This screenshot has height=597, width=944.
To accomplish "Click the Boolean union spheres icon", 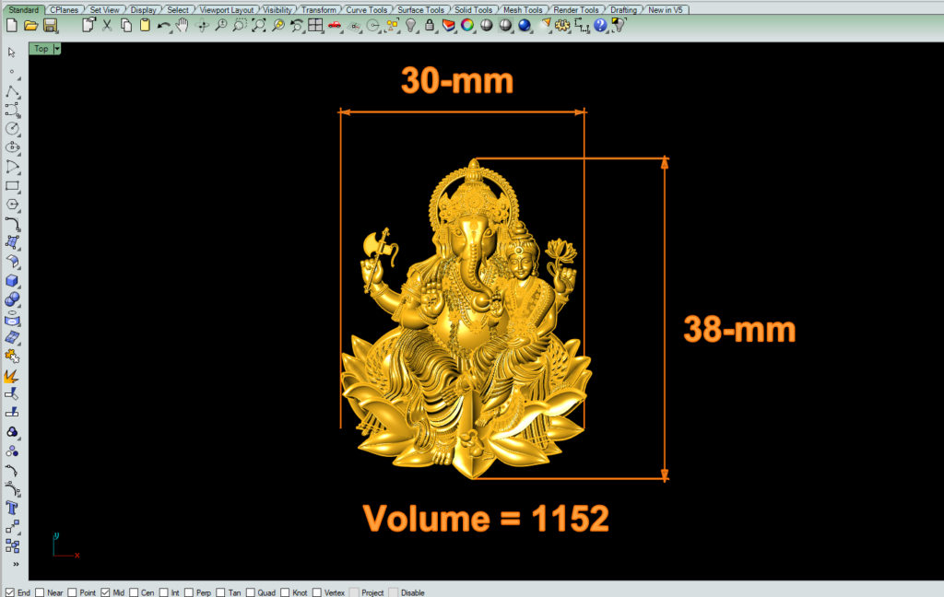I will pos(12,299).
